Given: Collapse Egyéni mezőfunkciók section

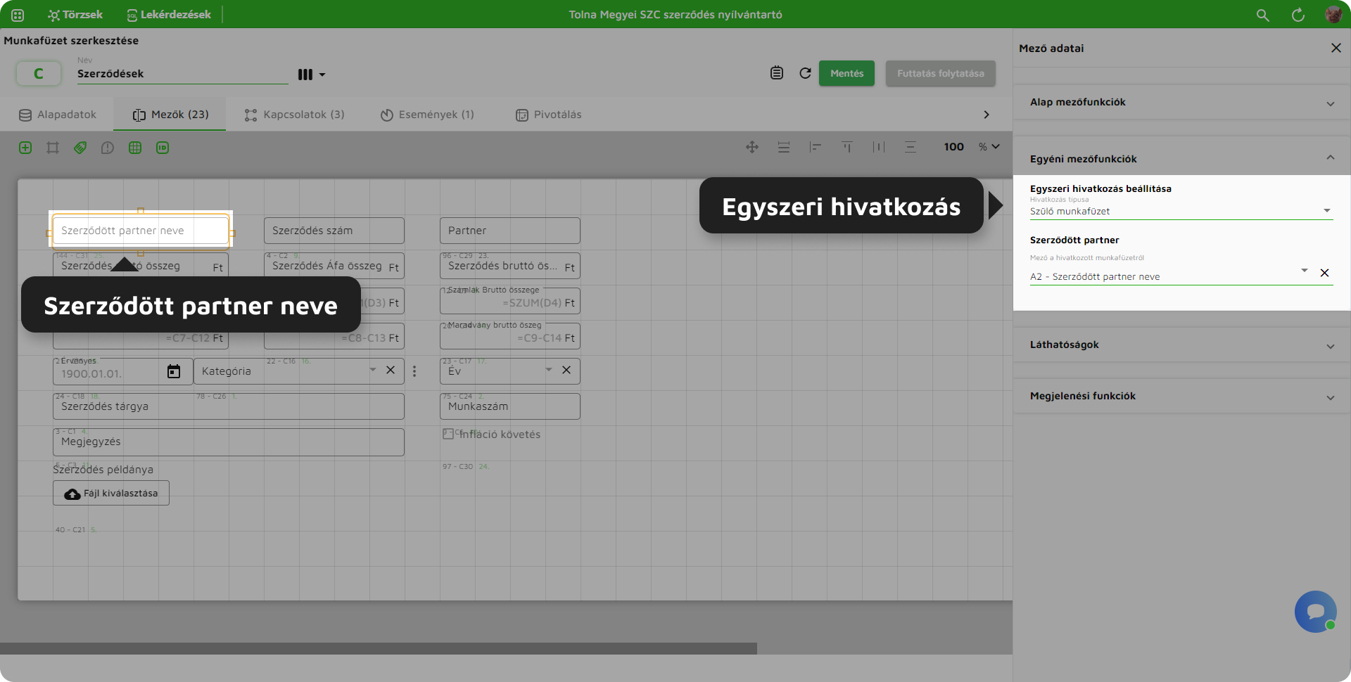Looking at the screenshot, I should click(1182, 159).
